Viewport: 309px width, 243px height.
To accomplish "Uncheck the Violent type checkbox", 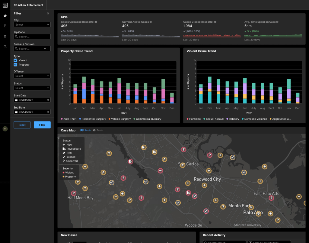I will 16,60.
